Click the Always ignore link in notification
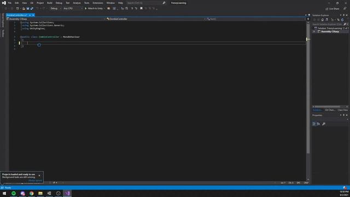Screen dimensions: 350x197 35,181
